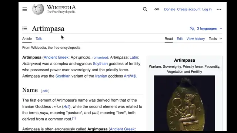This screenshot has width=237, height=133.
Task: Click the Wikipedia globe logo
Action: pyautogui.click(x=38, y=9)
